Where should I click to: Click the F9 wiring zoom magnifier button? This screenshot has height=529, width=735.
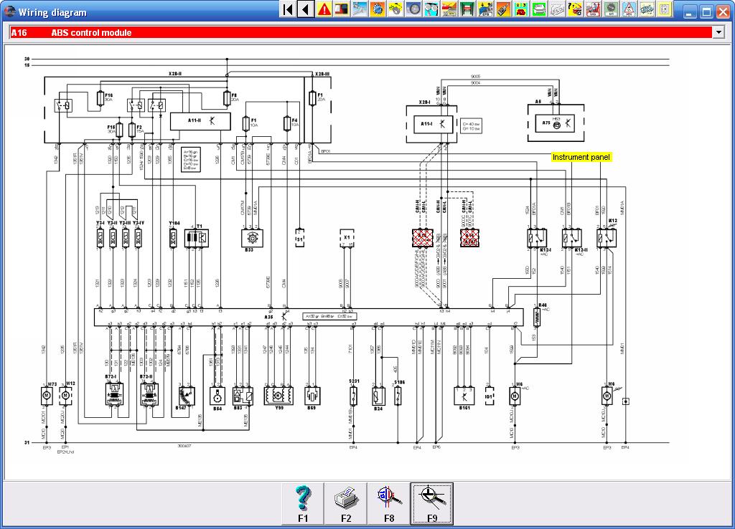432,502
